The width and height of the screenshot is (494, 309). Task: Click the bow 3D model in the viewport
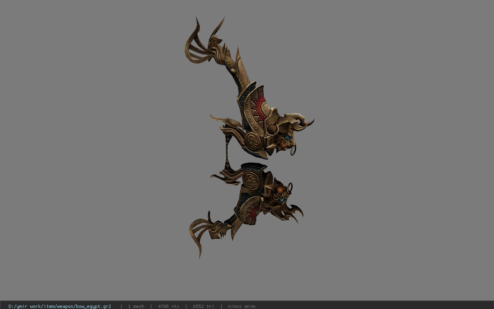pos(249,137)
